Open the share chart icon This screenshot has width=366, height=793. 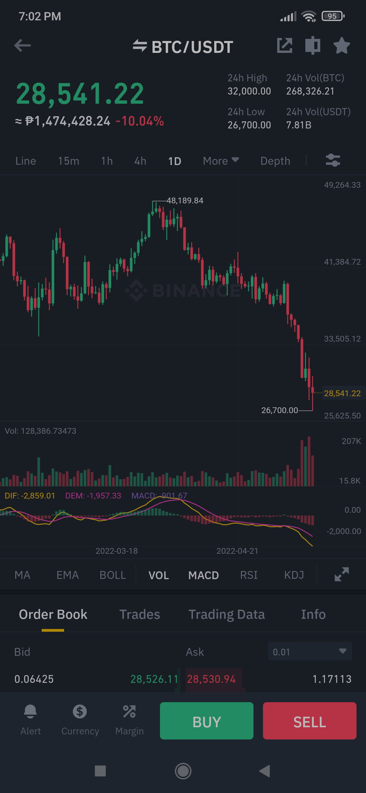click(284, 45)
